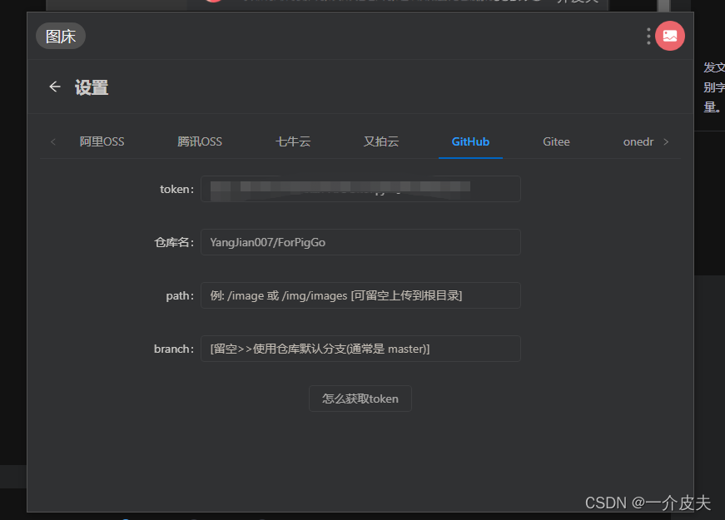
Task: Click the 图床 badge in the header
Action: tap(60, 36)
